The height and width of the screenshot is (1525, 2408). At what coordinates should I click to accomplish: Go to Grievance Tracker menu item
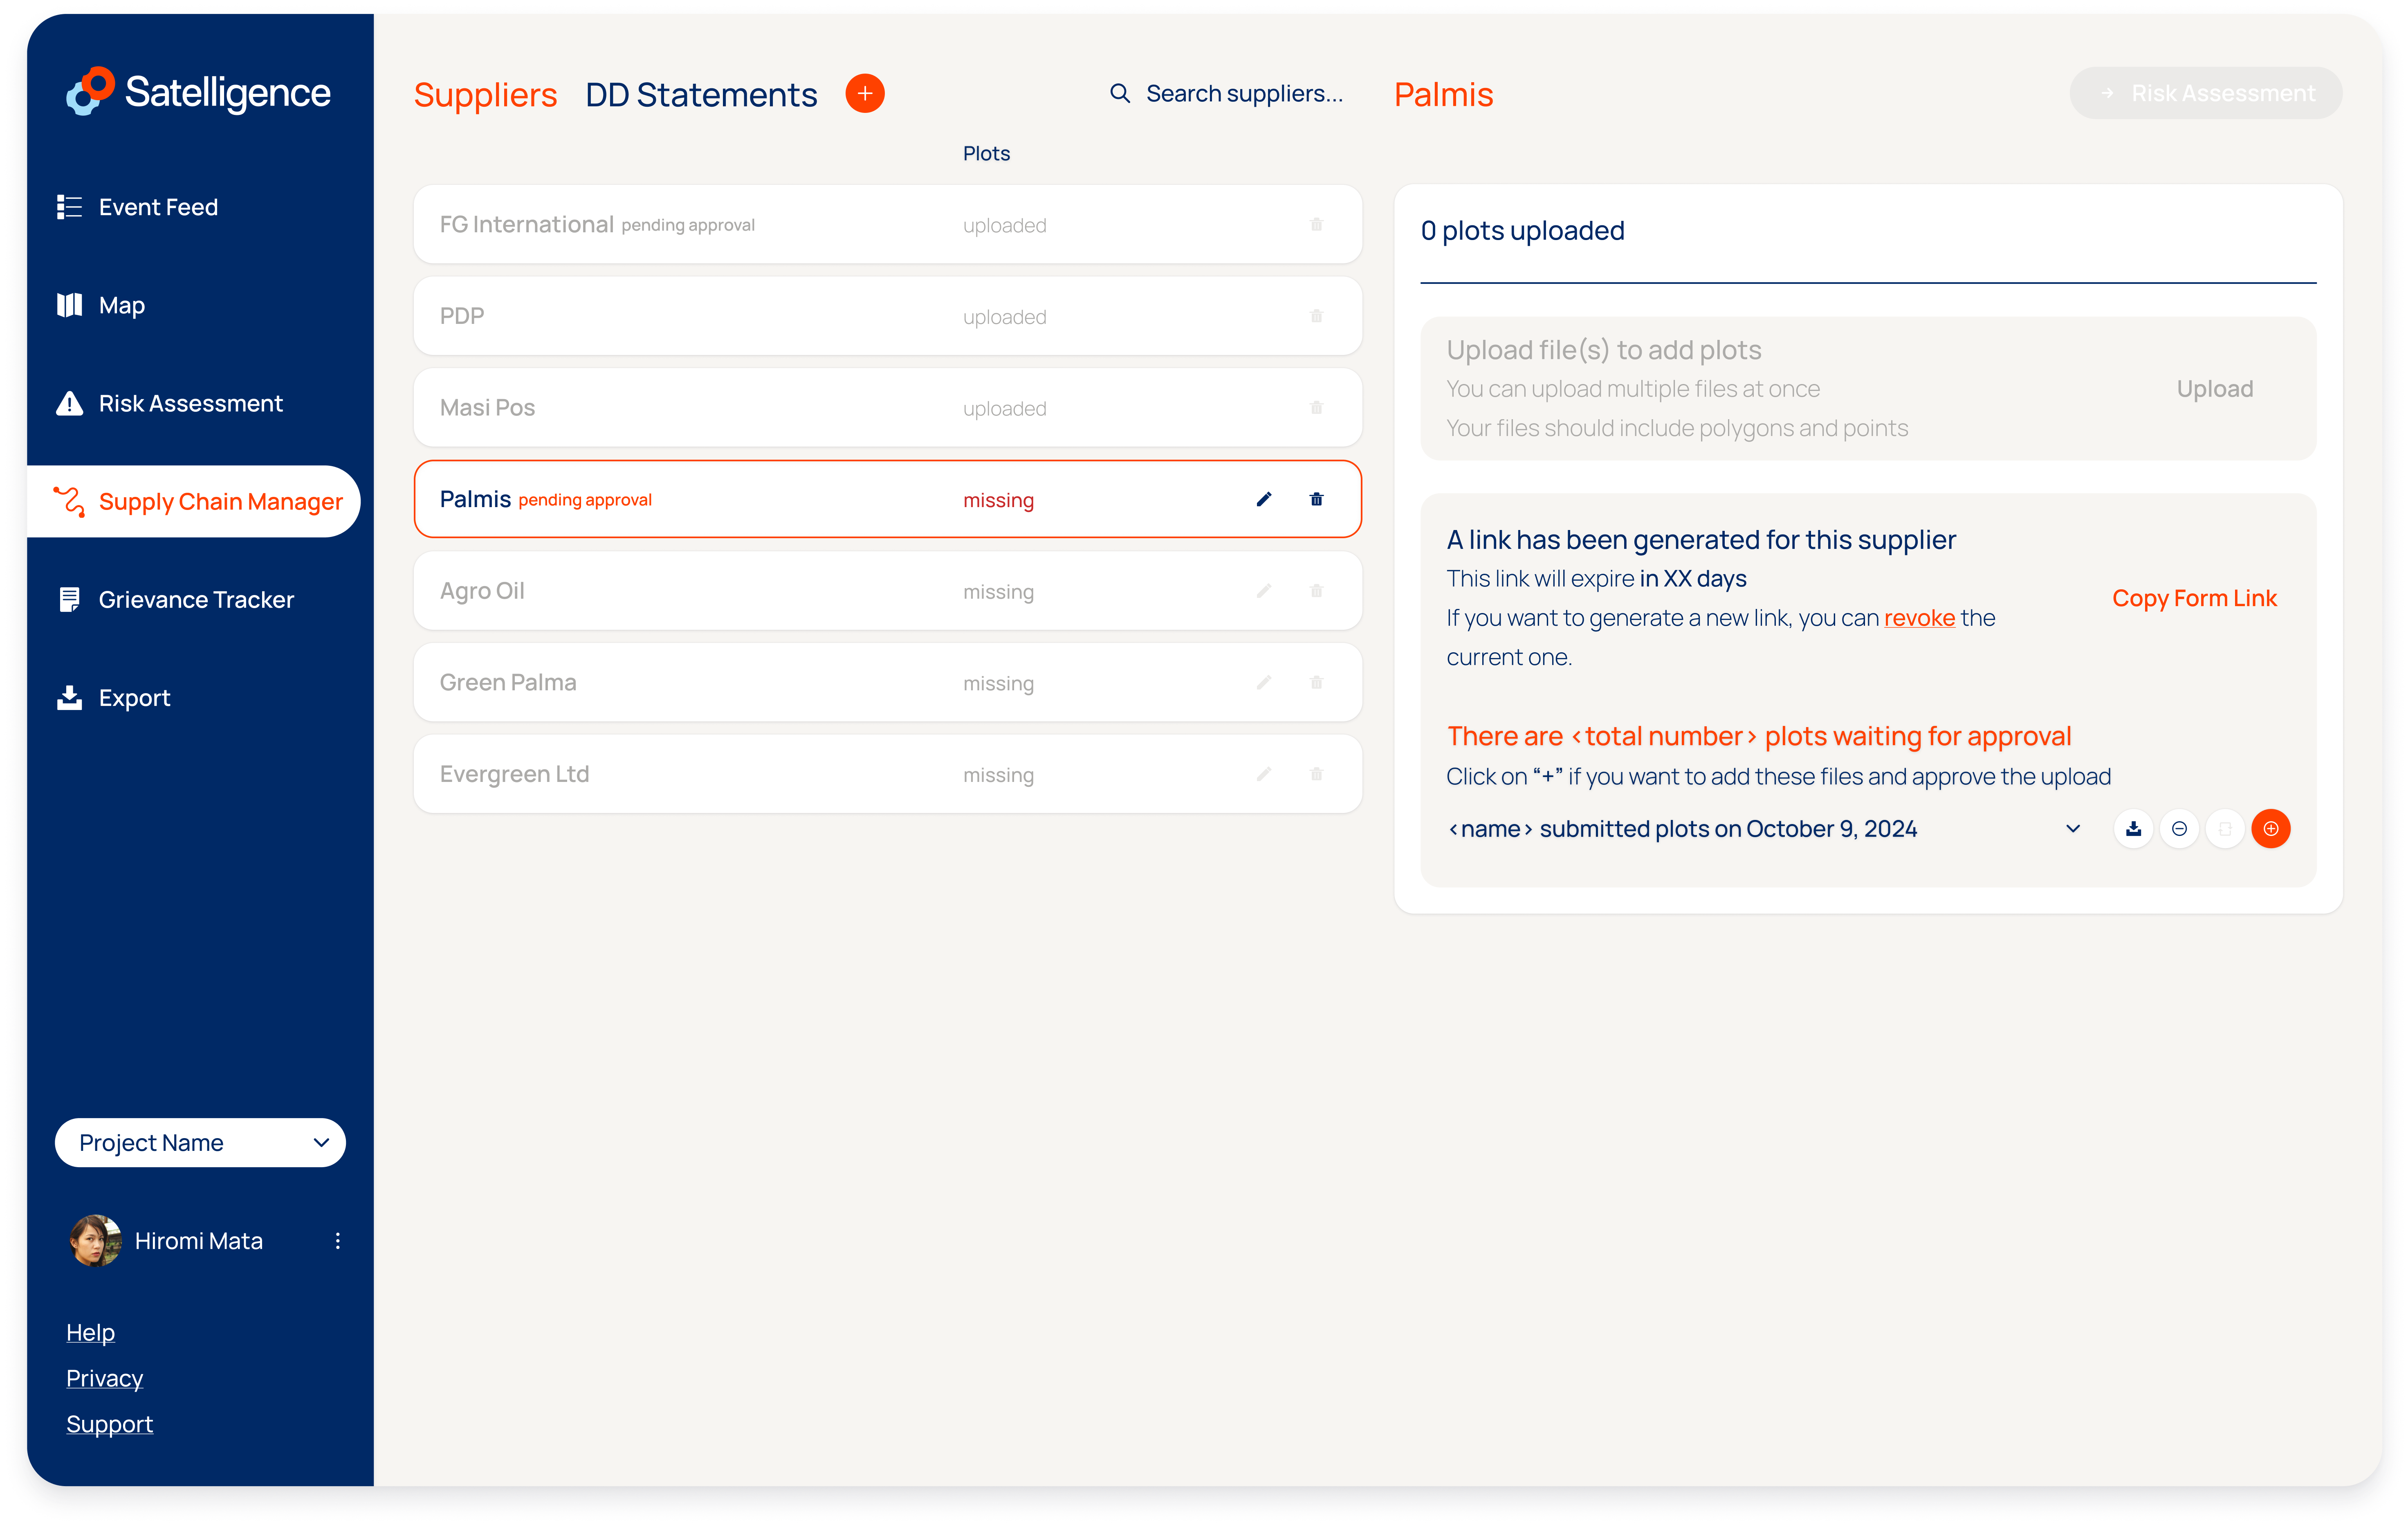(196, 599)
